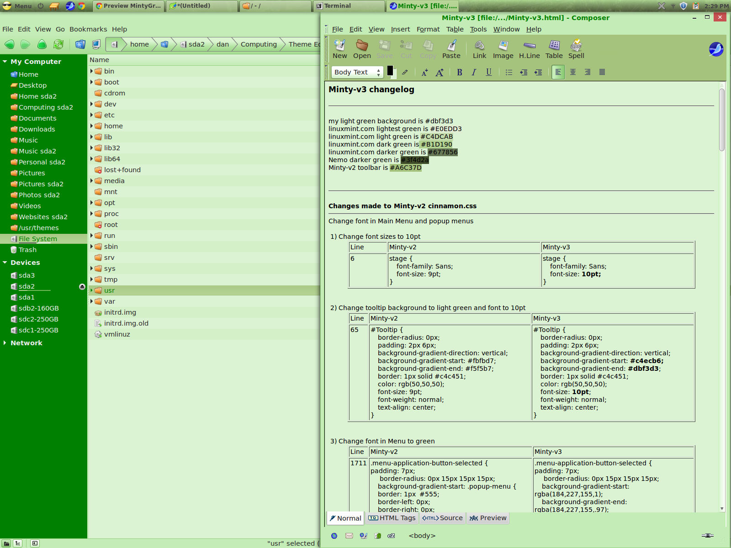Viewport: 731px width, 548px height.
Task: Open file manager Bookmarks menu
Action: coord(88,29)
